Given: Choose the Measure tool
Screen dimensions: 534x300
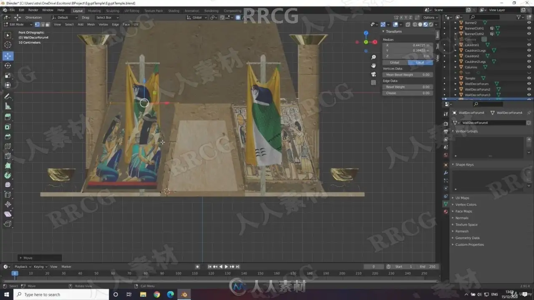Looking at the screenshot, I should click(x=8, y=106).
